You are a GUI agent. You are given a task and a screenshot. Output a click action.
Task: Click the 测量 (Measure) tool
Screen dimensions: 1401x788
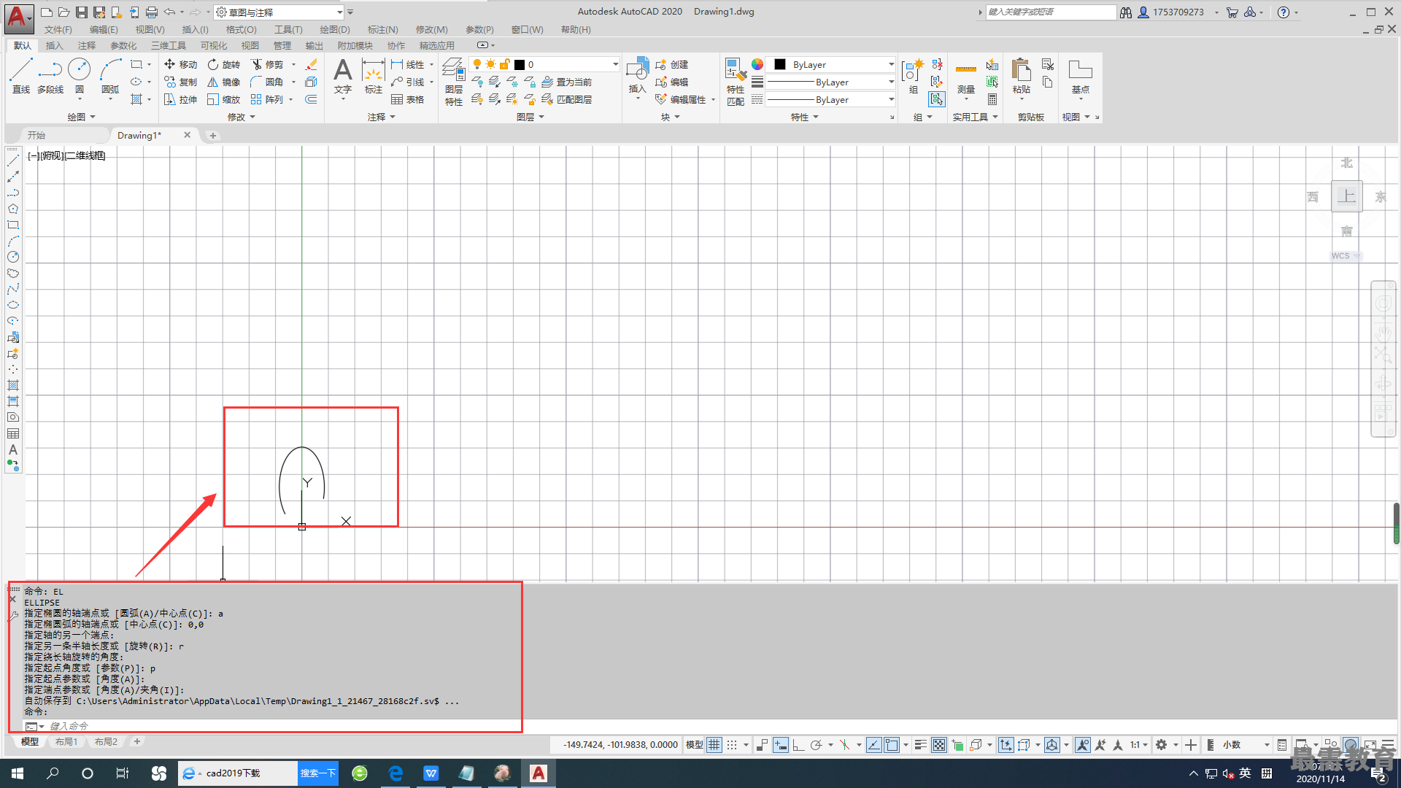tap(966, 78)
